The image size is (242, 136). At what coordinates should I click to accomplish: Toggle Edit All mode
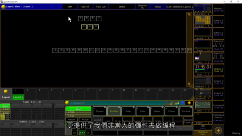[x=85, y=7]
